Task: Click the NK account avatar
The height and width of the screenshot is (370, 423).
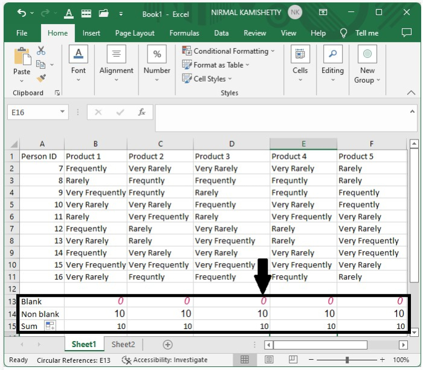Action: pyautogui.click(x=295, y=13)
